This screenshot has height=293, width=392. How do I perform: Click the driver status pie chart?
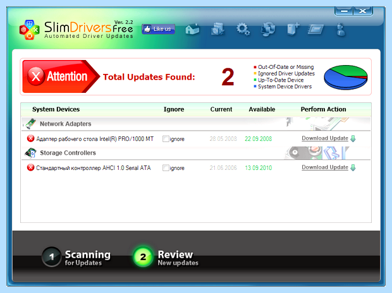click(346, 77)
